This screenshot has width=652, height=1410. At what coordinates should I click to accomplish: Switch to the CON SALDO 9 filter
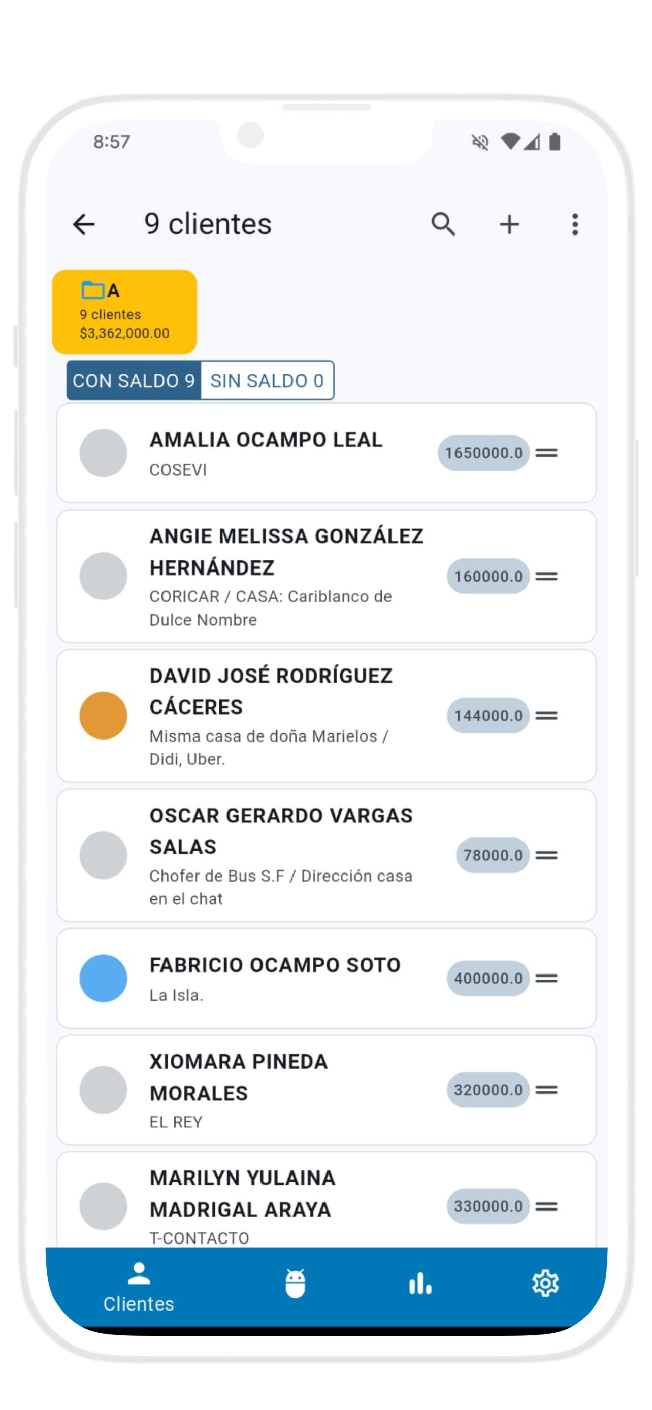(x=134, y=380)
